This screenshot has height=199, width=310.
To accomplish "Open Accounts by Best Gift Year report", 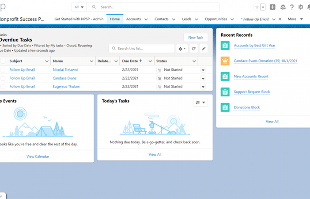I will 254,46.
